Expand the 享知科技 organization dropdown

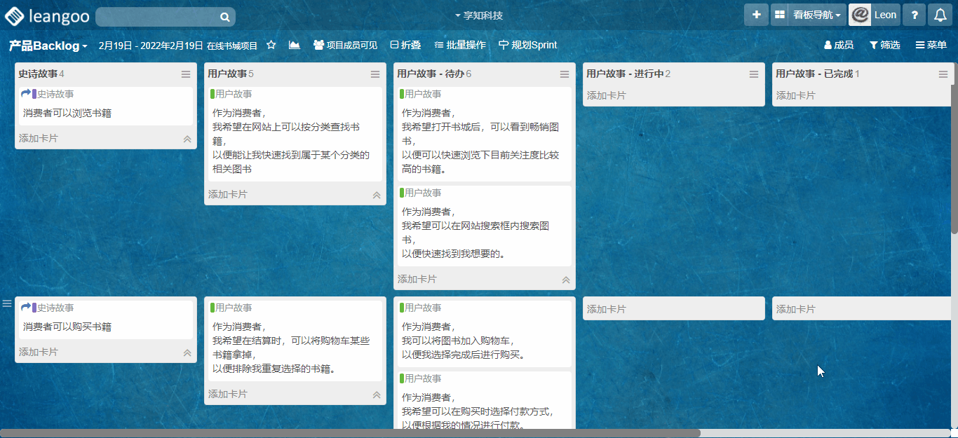479,15
